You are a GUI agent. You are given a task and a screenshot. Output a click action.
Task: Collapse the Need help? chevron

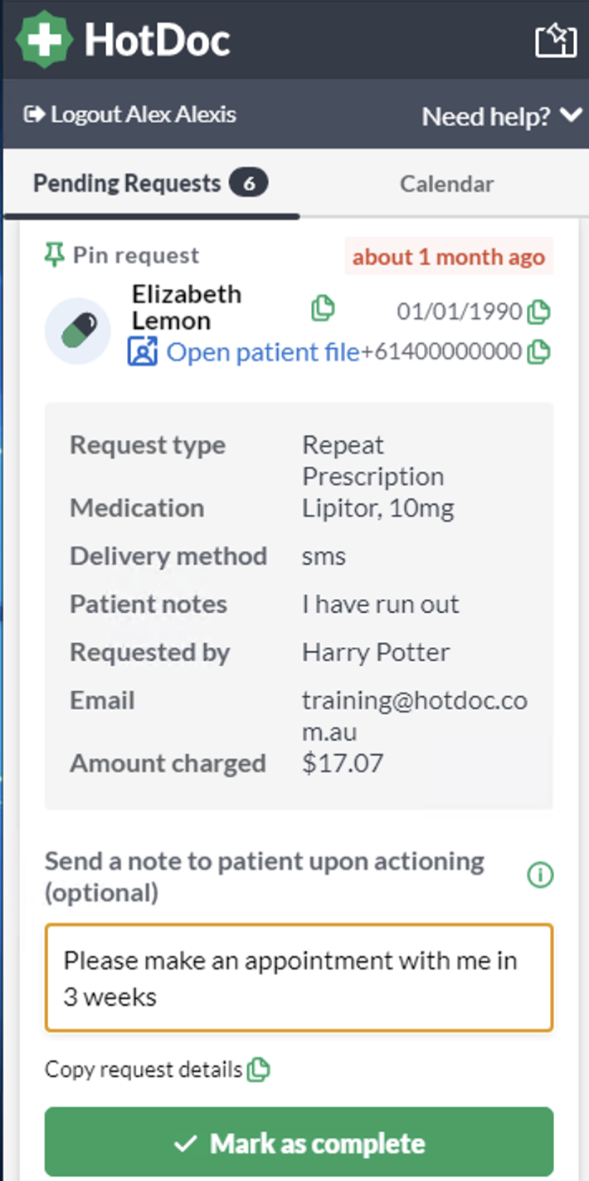coord(572,116)
